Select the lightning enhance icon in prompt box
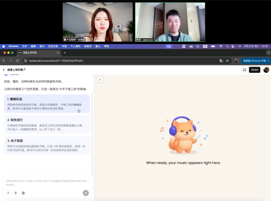 pyautogui.click(x=15, y=193)
